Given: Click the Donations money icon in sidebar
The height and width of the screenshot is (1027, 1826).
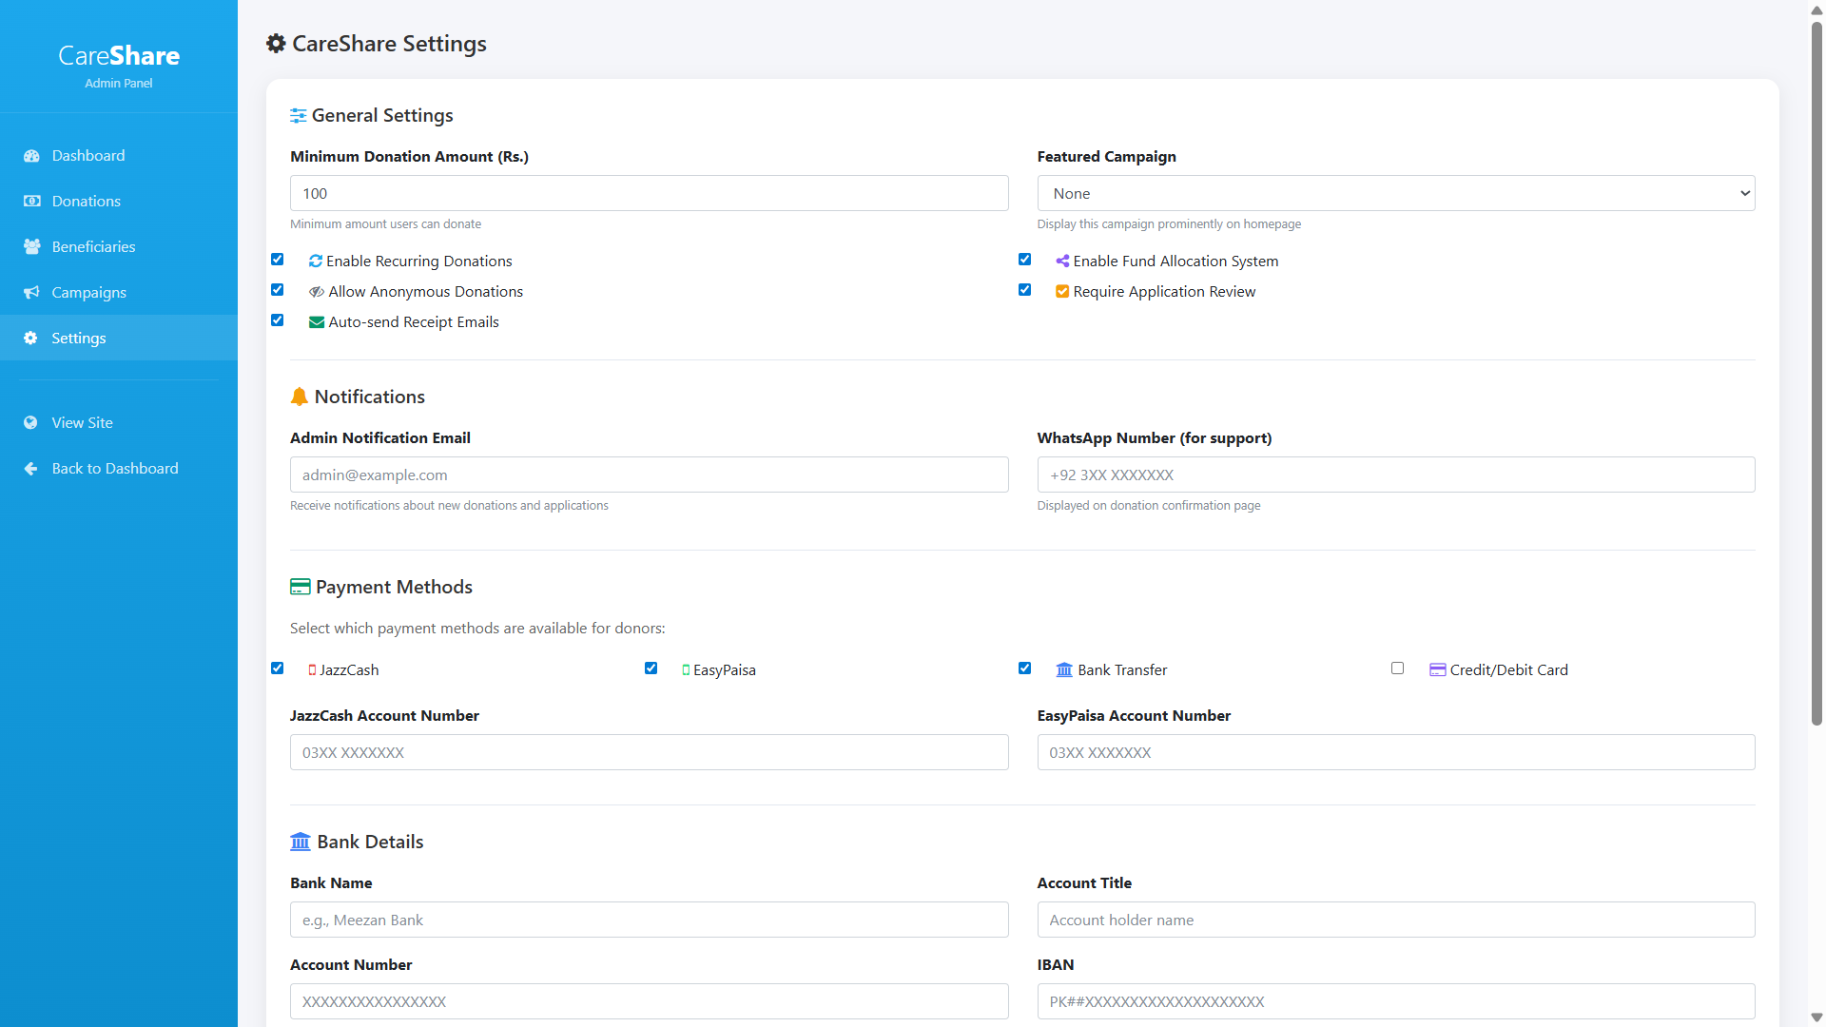Looking at the screenshot, I should click(31, 202).
